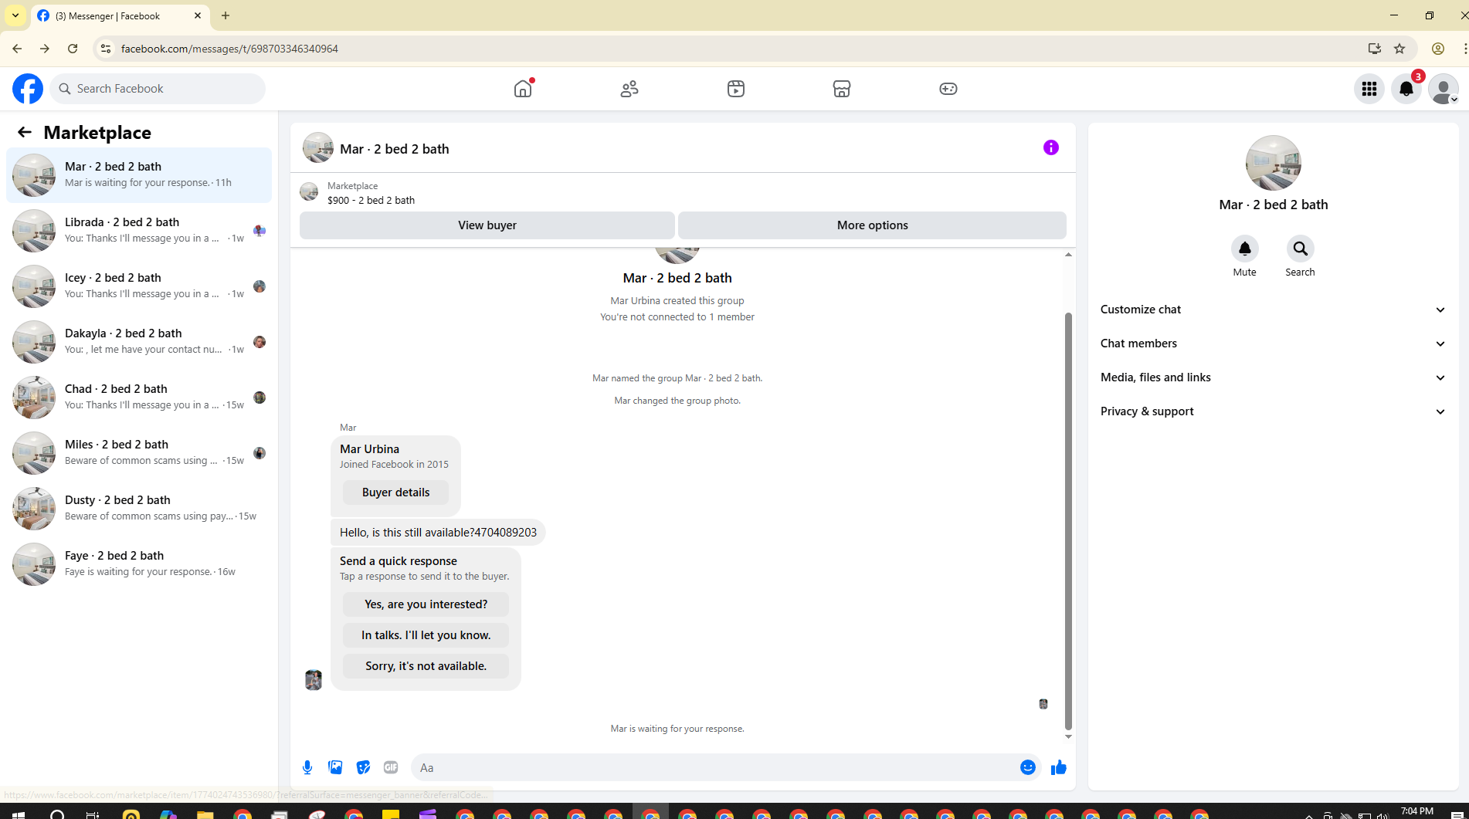The image size is (1469, 819).
Task: Focus the Search Facebook field
Action: click(158, 89)
